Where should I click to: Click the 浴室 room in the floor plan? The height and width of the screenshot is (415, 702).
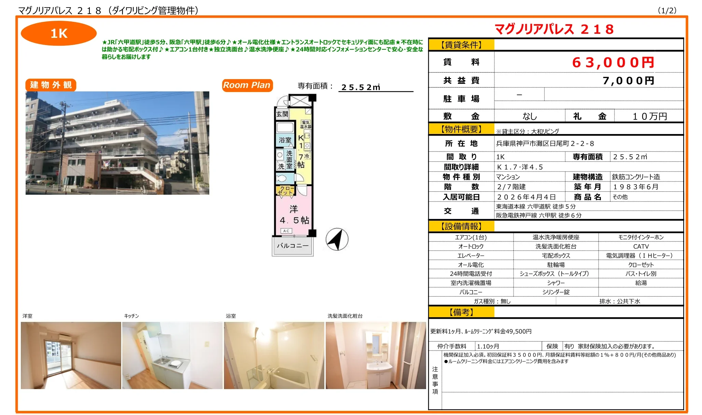[285, 140]
